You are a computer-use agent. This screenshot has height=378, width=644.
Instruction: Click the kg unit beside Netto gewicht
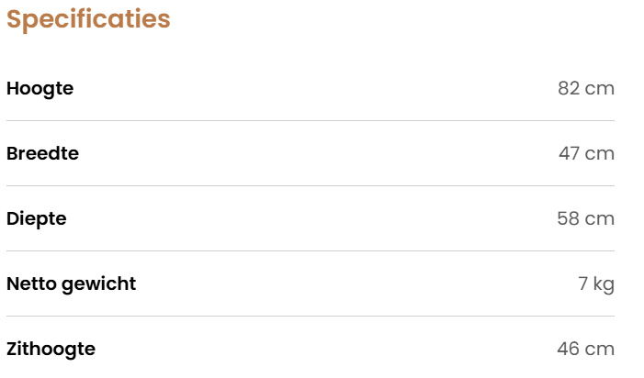(x=604, y=284)
